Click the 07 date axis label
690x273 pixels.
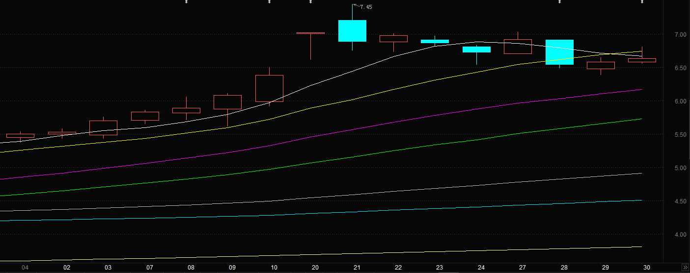click(x=150, y=268)
